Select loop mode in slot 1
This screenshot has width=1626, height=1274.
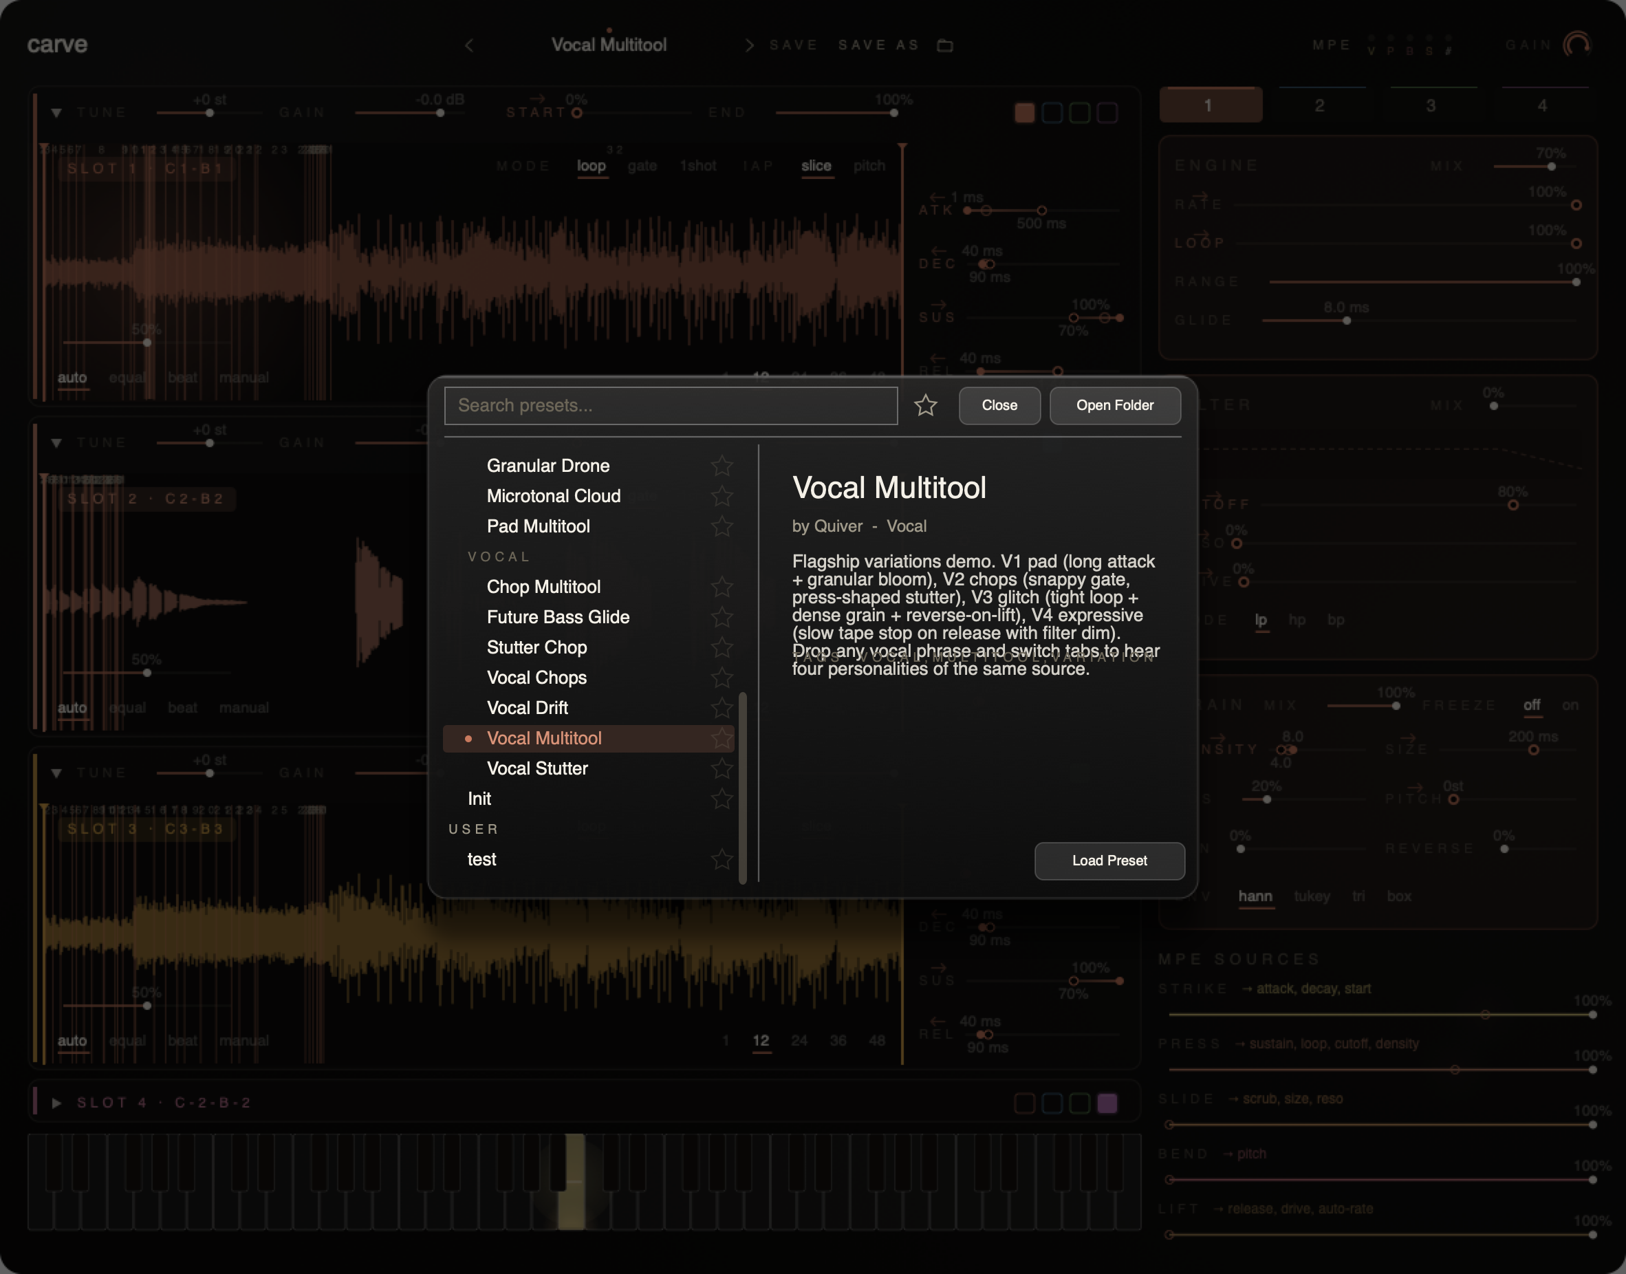pyautogui.click(x=591, y=166)
